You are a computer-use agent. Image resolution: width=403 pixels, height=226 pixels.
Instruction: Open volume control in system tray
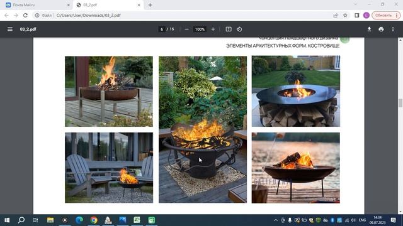click(x=354, y=220)
